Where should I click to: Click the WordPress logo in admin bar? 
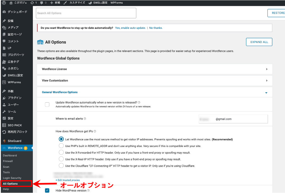pyautogui.click(x=4, y=3)
